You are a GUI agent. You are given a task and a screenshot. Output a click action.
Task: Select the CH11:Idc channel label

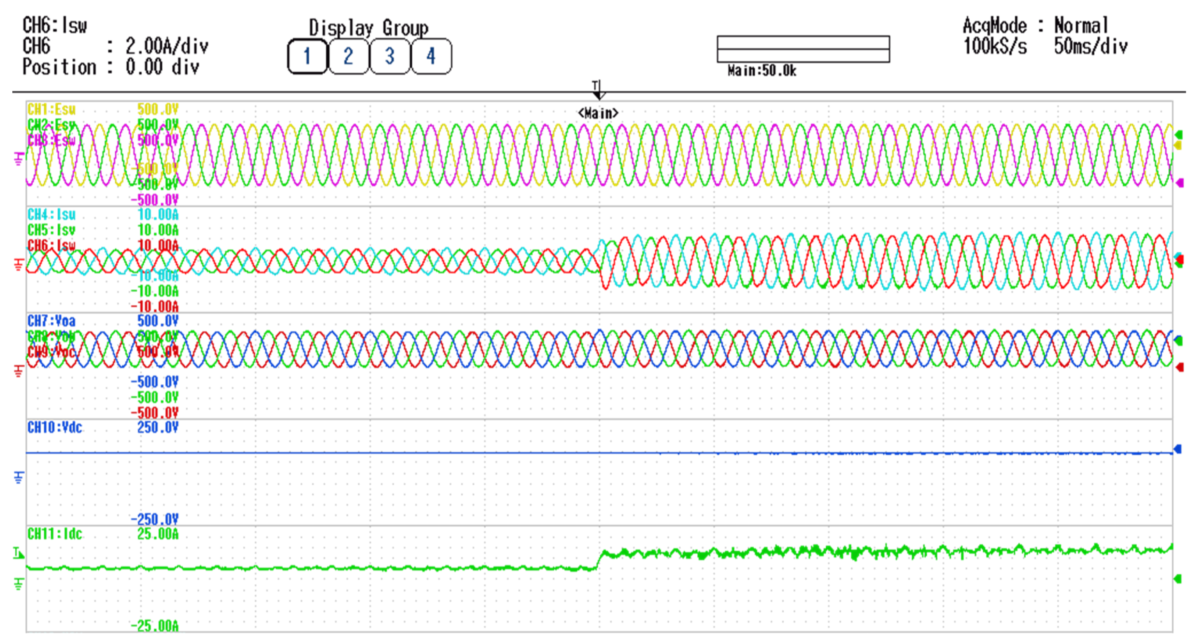[55, 534]
